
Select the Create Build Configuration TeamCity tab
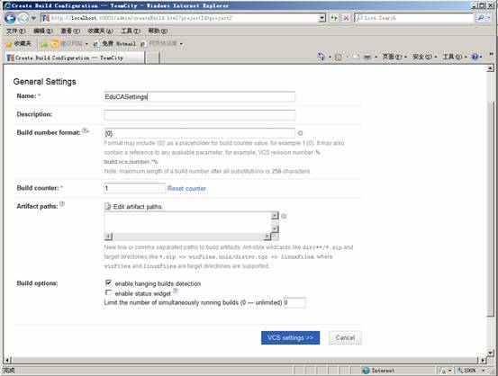pyautogui.click(x=75, y=58)
